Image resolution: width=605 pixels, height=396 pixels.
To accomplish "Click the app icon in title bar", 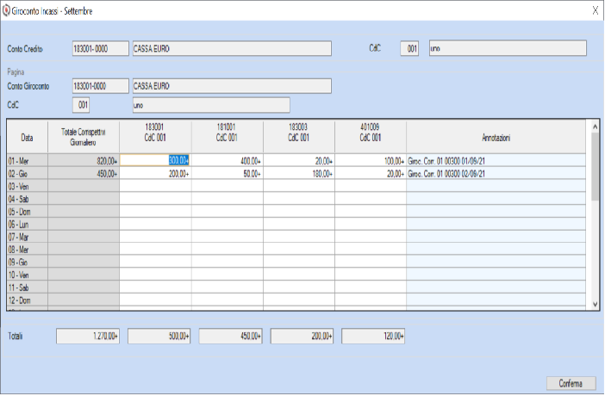I will (6, 11).
